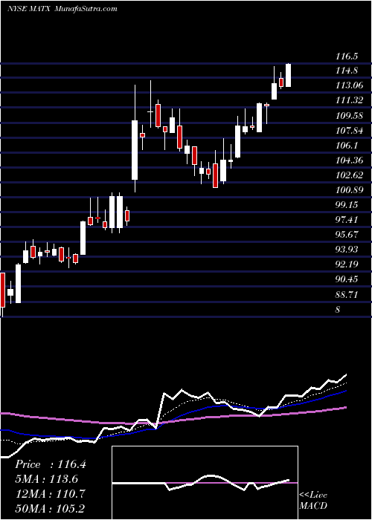This screenshot has width=372, height=520.
Task: Click the '50MA : 105.2' readout
Action: pos(51,508)
